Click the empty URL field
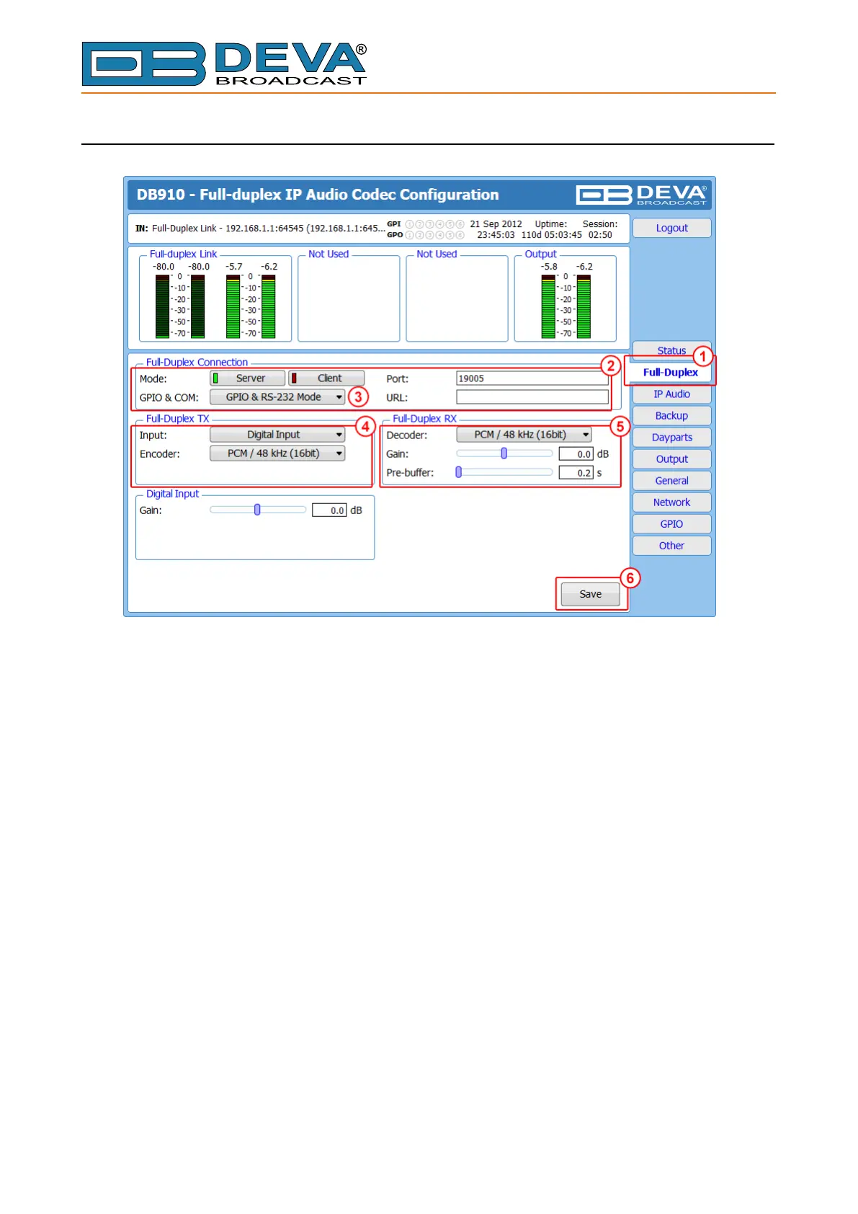Image resolution: width=858 pixels, height=1214 pixels. (x=532, y=397)
